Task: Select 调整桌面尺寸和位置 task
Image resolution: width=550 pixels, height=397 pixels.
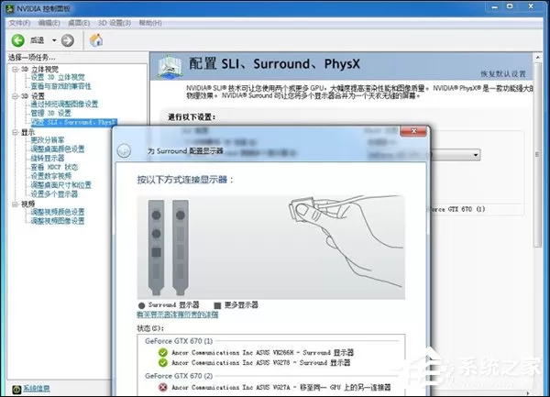Action: 61,185
